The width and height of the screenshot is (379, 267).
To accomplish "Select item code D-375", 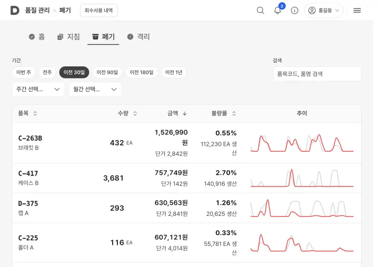I will (x=28, y=204).
